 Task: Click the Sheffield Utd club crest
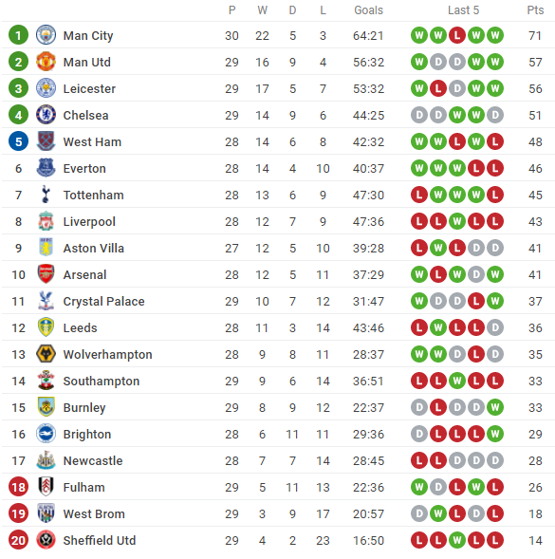[46, 540]
